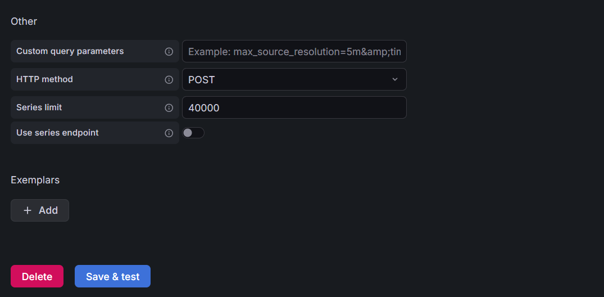604x297 pixels.
Task: Click the plus icon under Exemplars
Action: click(28, 210)
